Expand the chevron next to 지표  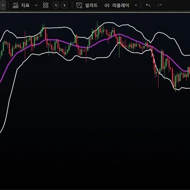(x=36, y=5)
